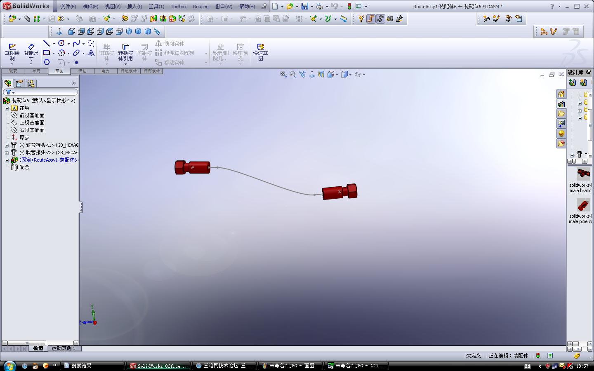594x371 pixels.
Task: Open the 文件(F) menu
Action: (68, 7)
